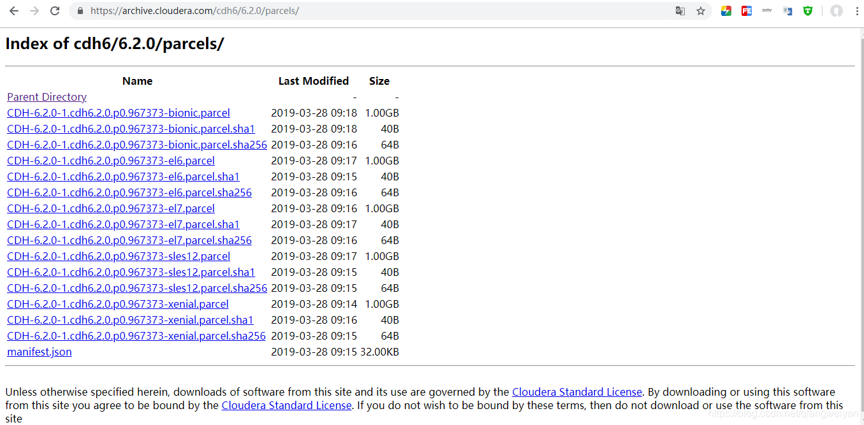Screen dimensions: 864x425
Task: Open the Parent Directory link
Action: pyautogui.click(x=47, y=97)
